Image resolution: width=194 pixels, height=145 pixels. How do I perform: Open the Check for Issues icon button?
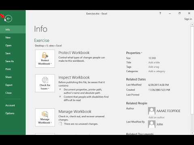[45, 83]
